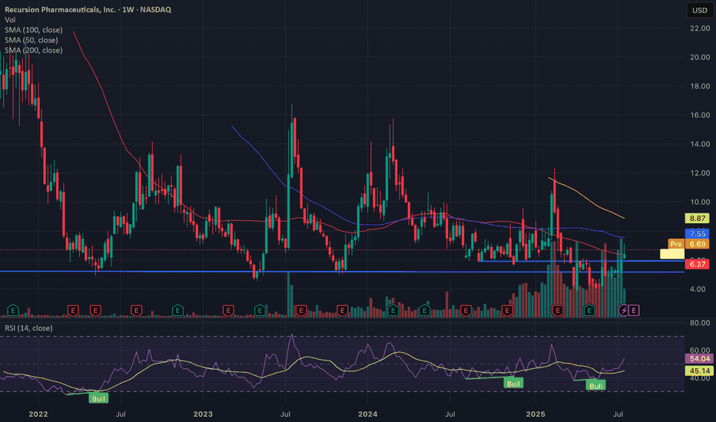The width and height of the screenshot is (716, 422).
Task: Click the purple 54.04 RSI value label
Action: (700, 358)
